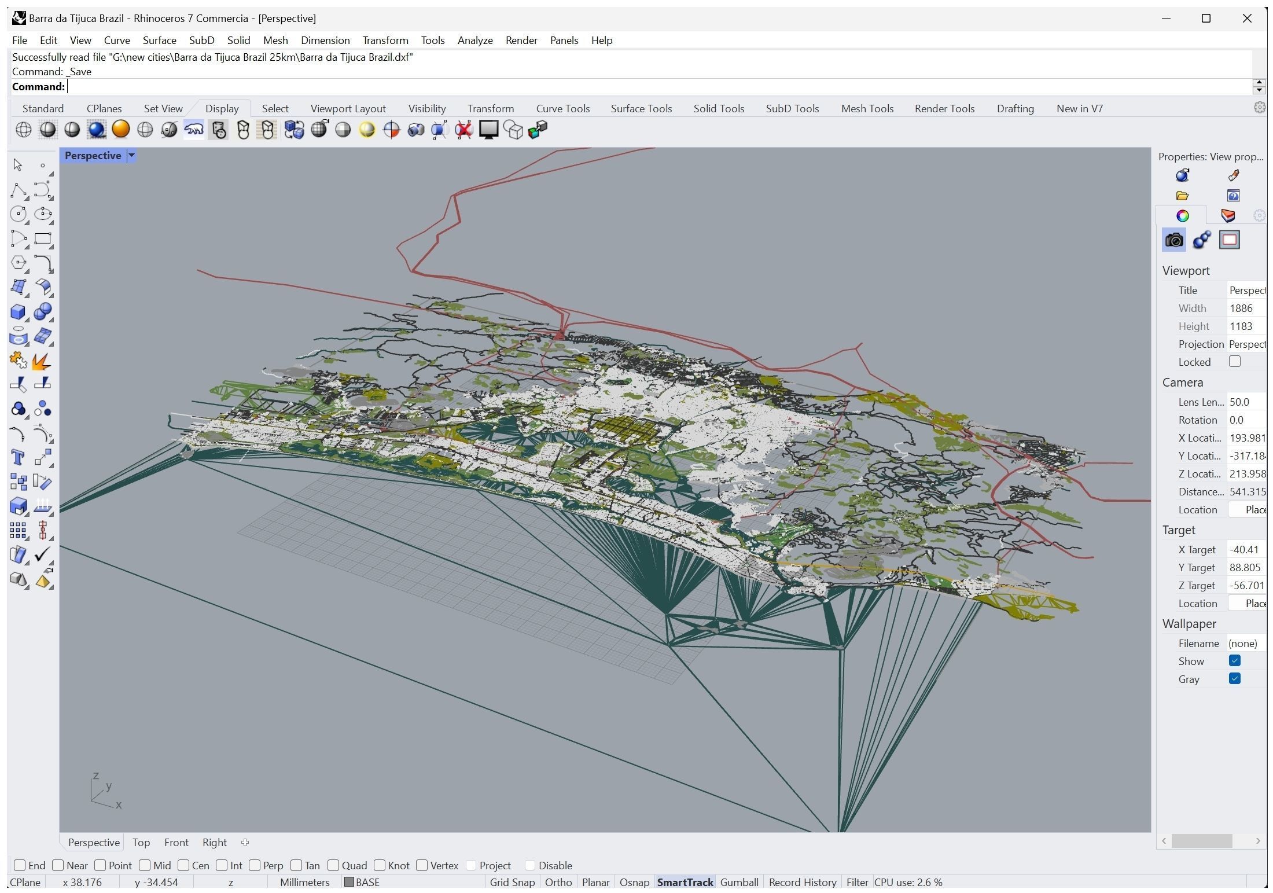Click the monitor display icon
This screenshot has width=1273, height=893.
point(489,130)
